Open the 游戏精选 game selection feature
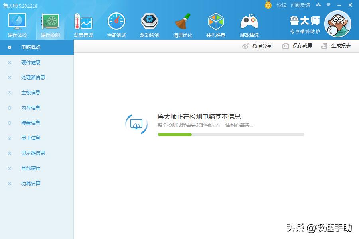 tap(249, 24)
